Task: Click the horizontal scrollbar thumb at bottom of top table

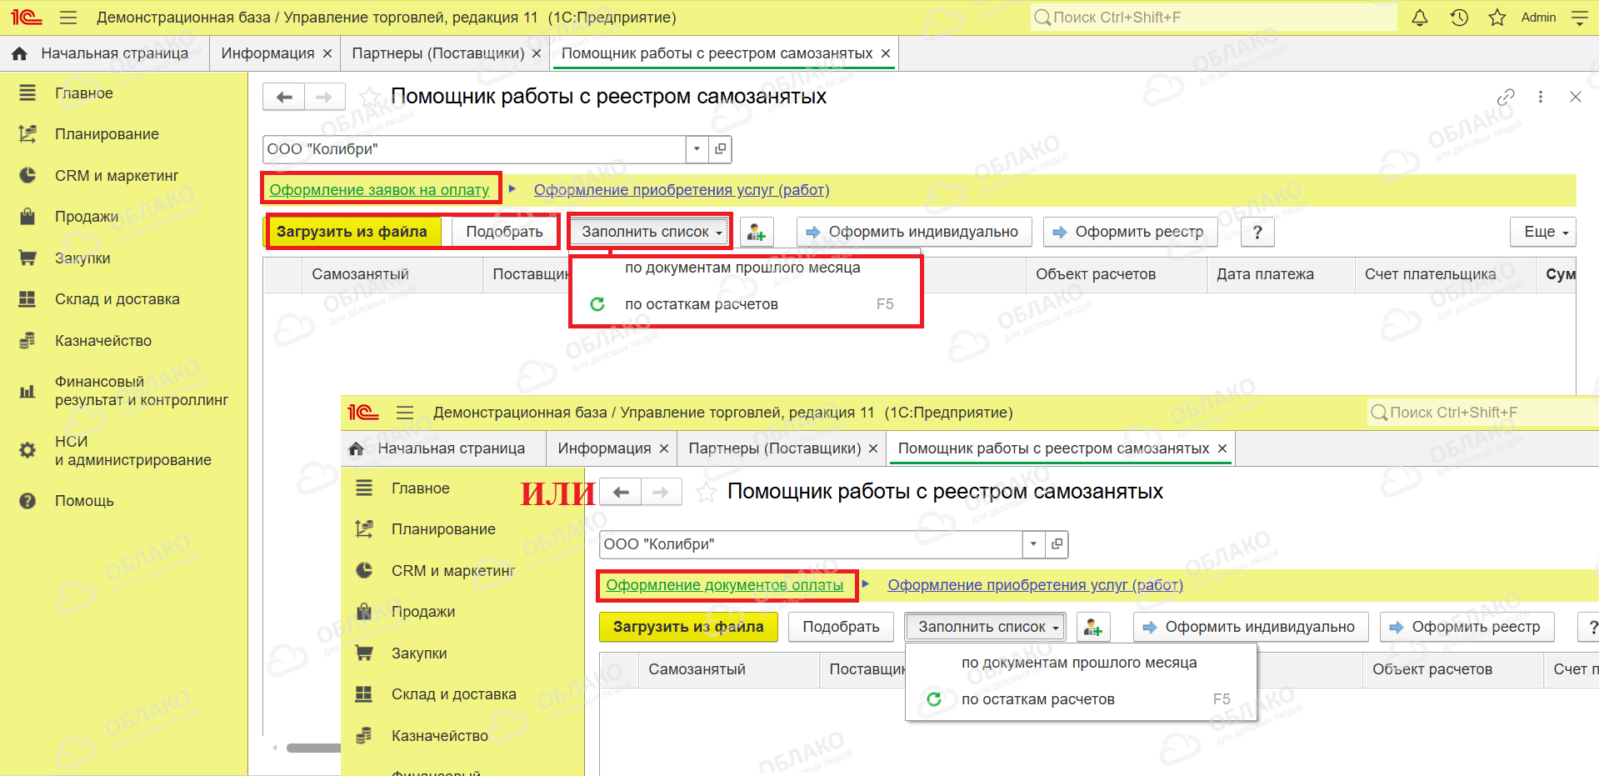Action: tap(313, 748)
